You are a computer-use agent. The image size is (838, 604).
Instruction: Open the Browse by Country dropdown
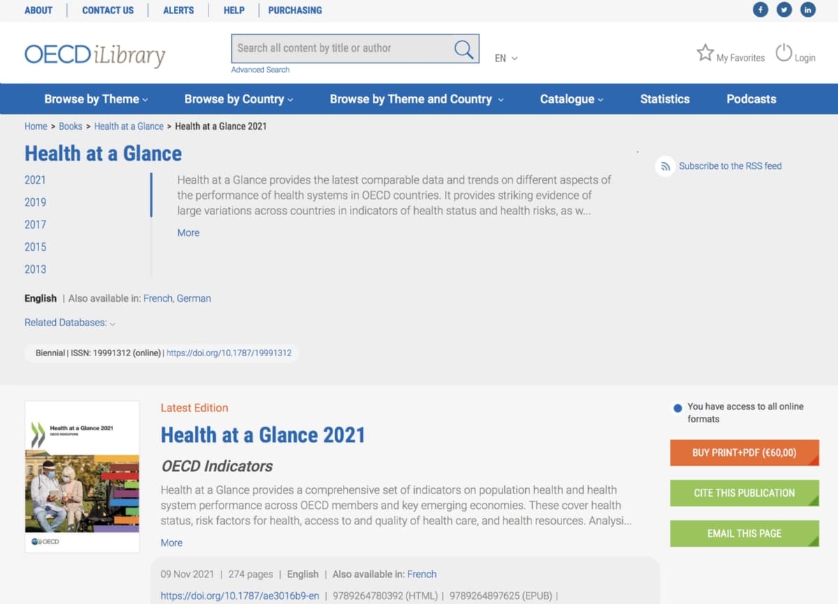click(238, 99)
